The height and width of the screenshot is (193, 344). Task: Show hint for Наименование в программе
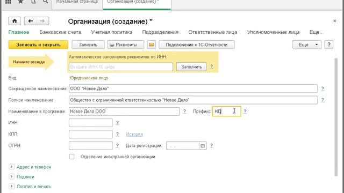[184, 112]
